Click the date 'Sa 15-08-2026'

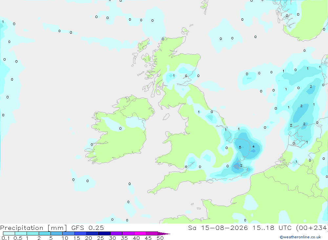[x=218, y=228]
